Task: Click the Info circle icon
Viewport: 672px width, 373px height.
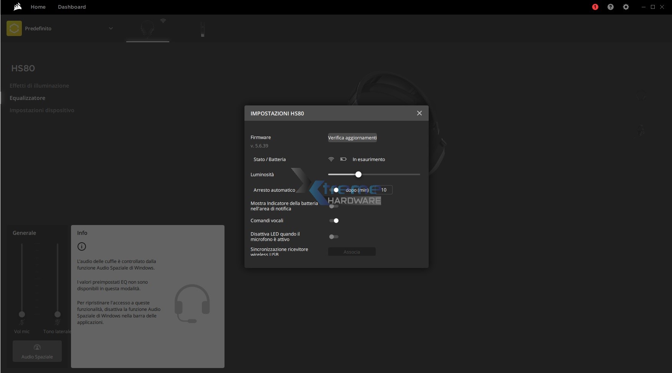Action: [82, 246]
